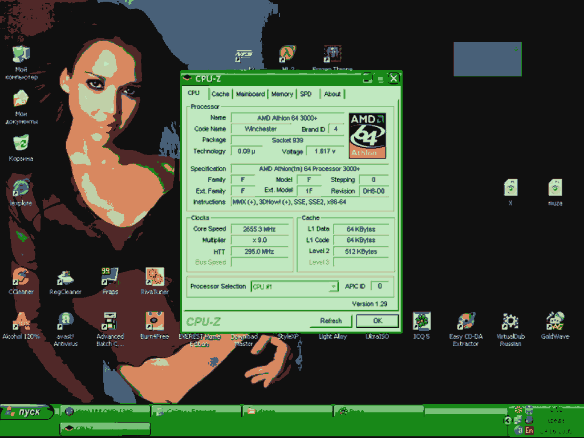Launch the Fraps desktop icon
The height and width of the screenshot is (438, 584).
[110, 281]
